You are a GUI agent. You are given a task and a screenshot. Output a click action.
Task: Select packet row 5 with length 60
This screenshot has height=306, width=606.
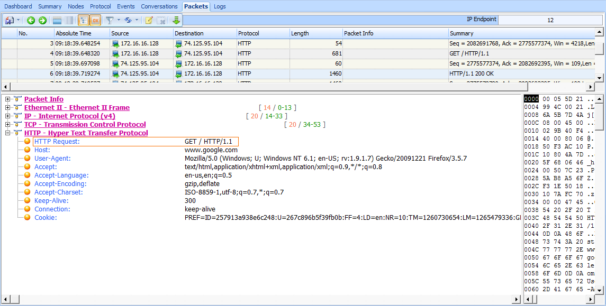click(x=298, y=63)
